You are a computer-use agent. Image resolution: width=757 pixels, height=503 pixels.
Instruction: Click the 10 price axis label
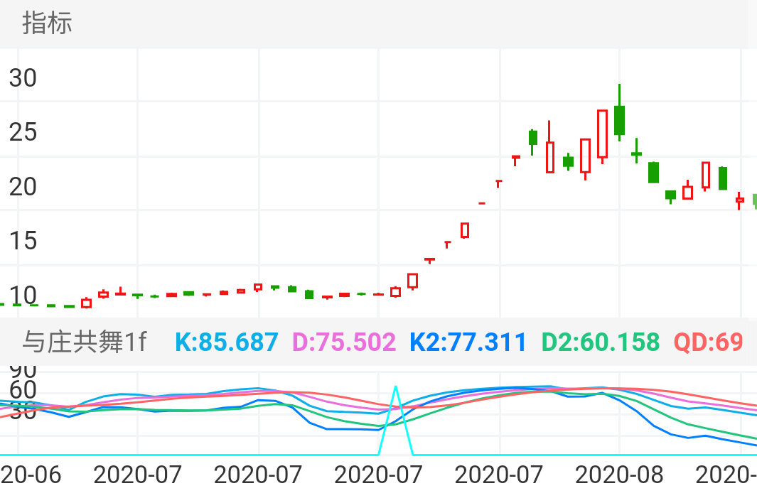click(x=23, y=295)
